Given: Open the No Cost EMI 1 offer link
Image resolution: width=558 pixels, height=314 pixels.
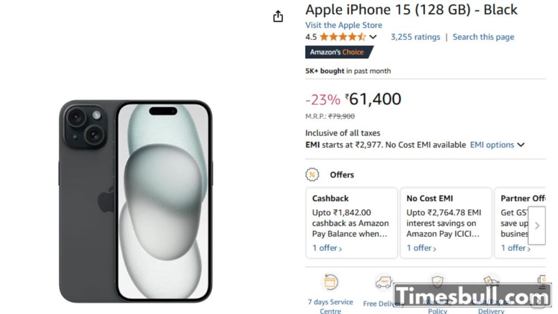Looking at the screenshot, I should pyautogui.click(x=421, y=248).
